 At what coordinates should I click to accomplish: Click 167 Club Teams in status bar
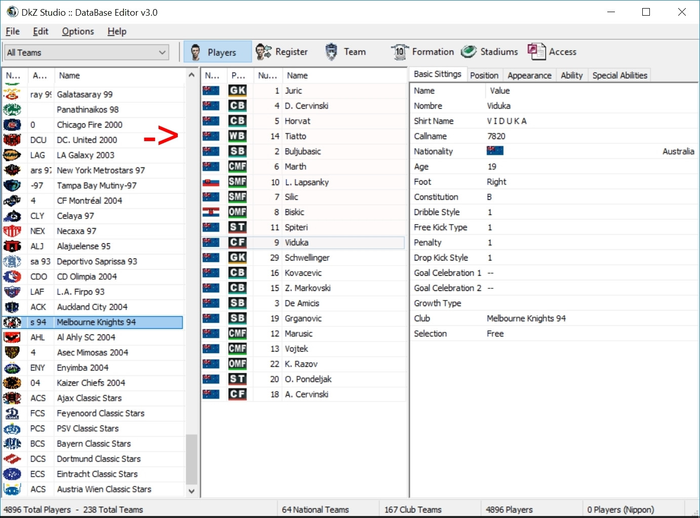(413, 509)
